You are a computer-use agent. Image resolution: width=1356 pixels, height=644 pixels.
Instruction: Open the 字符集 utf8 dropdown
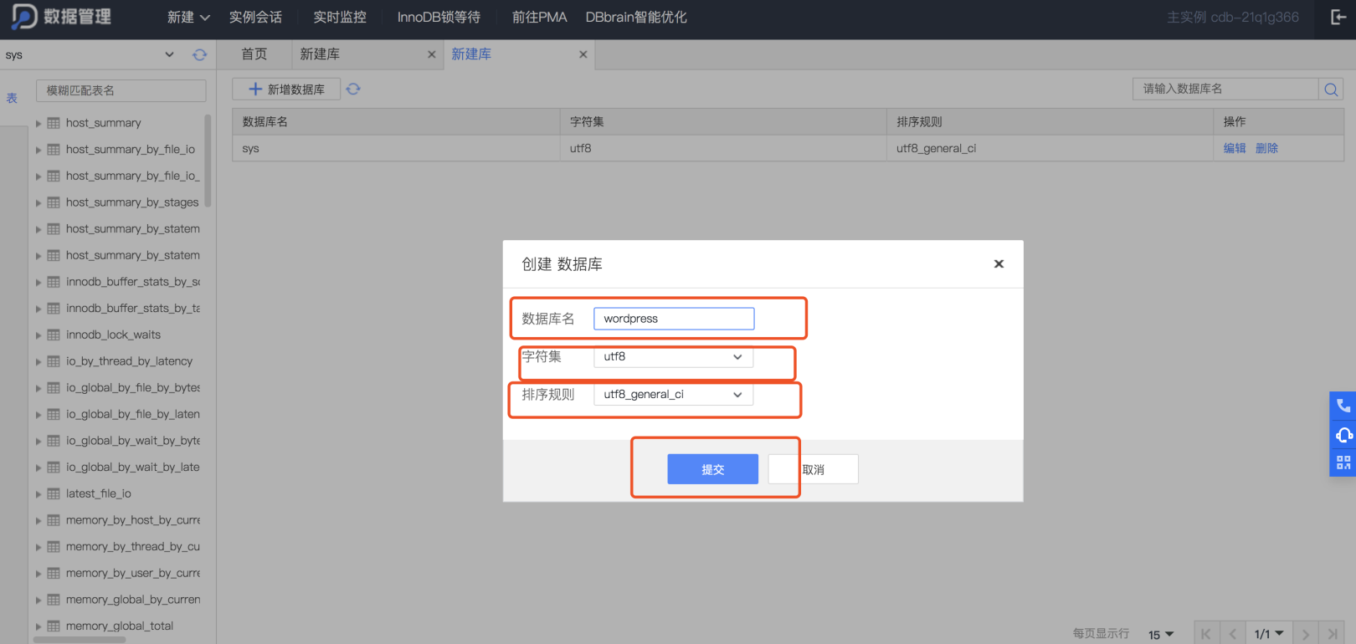pos(673,357)
